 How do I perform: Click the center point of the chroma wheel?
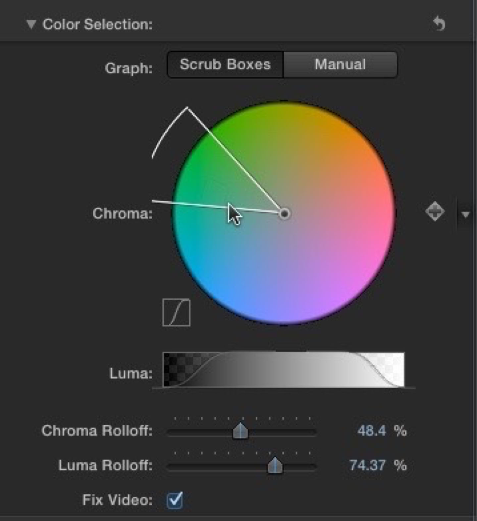tap(284, 214)
